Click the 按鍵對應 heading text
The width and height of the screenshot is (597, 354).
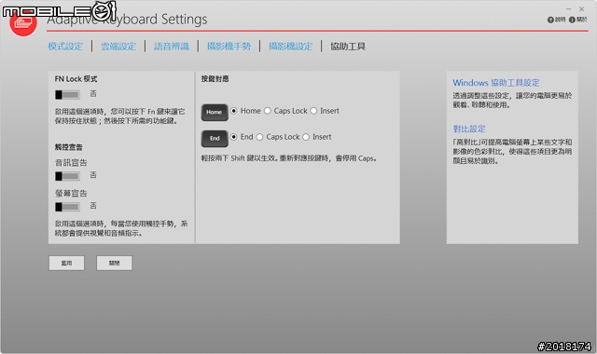coord(215,78)
